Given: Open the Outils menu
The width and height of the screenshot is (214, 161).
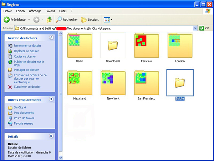Looking at the screenshot, I should 63,11.
